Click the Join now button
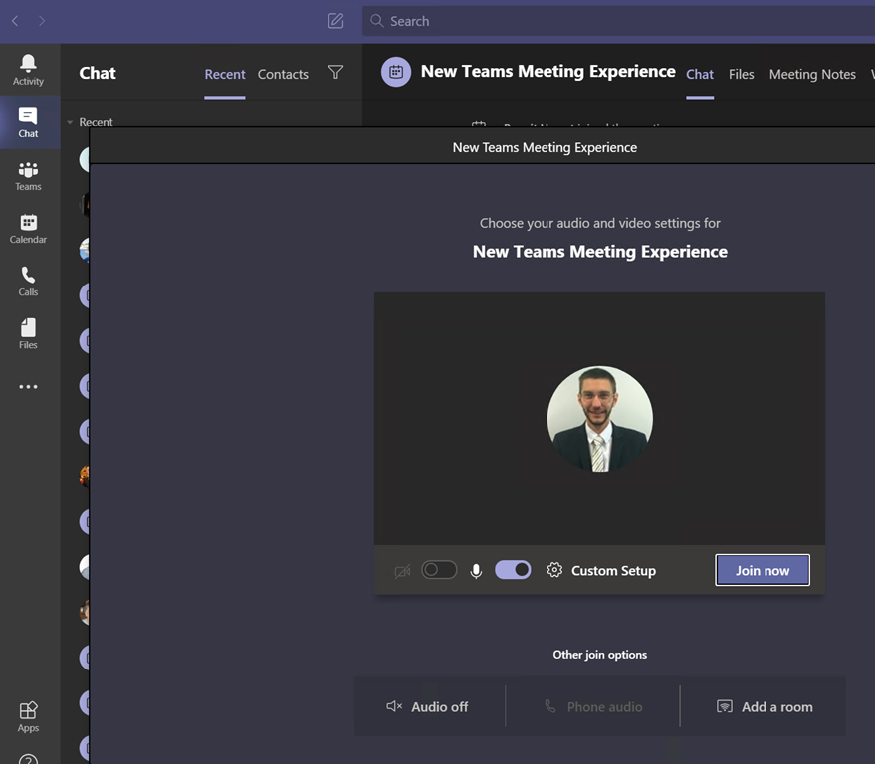875x764 pixels. pos(763,570)
